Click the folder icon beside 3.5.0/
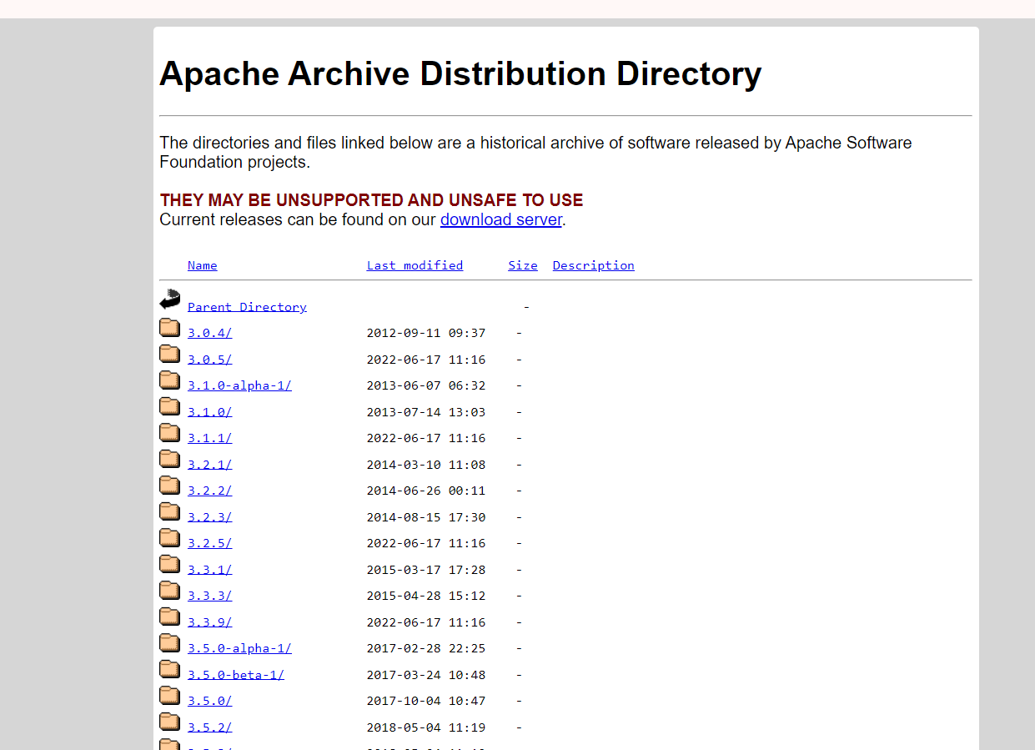Screen dimensions: 1035x750 click(170, 695)
